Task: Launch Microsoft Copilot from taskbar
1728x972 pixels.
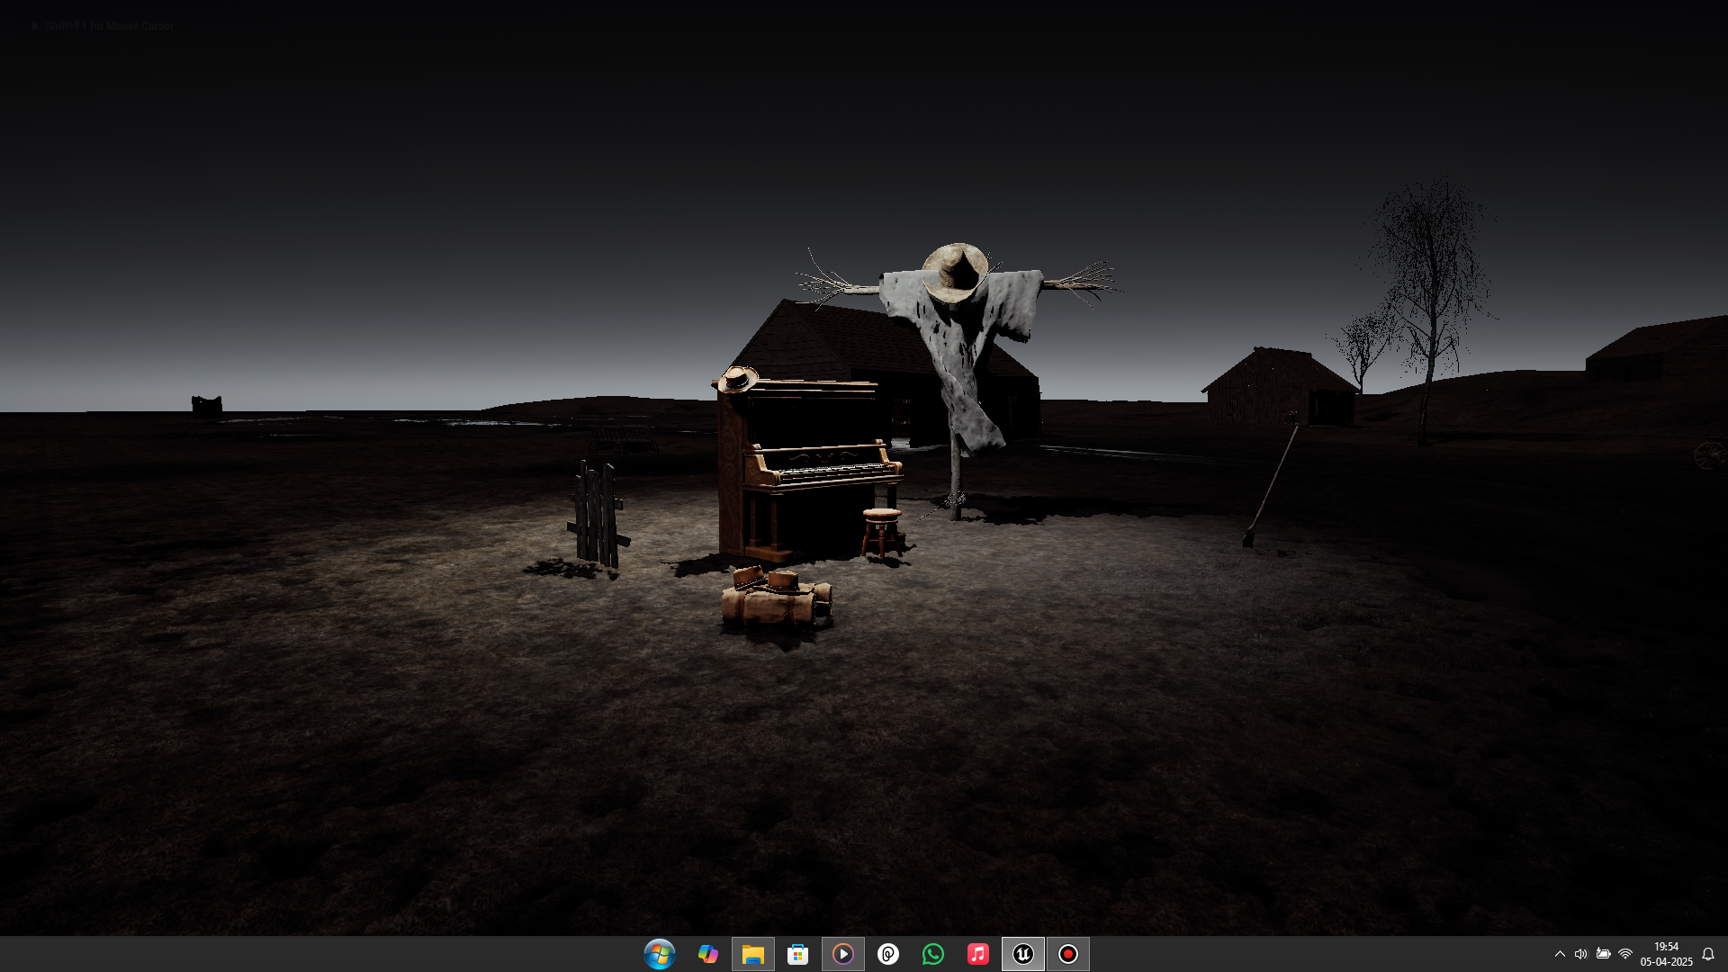Action: pos(708,954)
